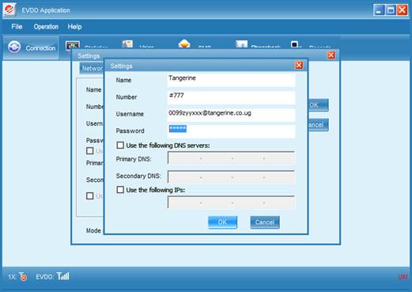The height and width of the screenshot is (292, 412).
Task: Click the 1X signal status icon
Action: pos(23,276)
